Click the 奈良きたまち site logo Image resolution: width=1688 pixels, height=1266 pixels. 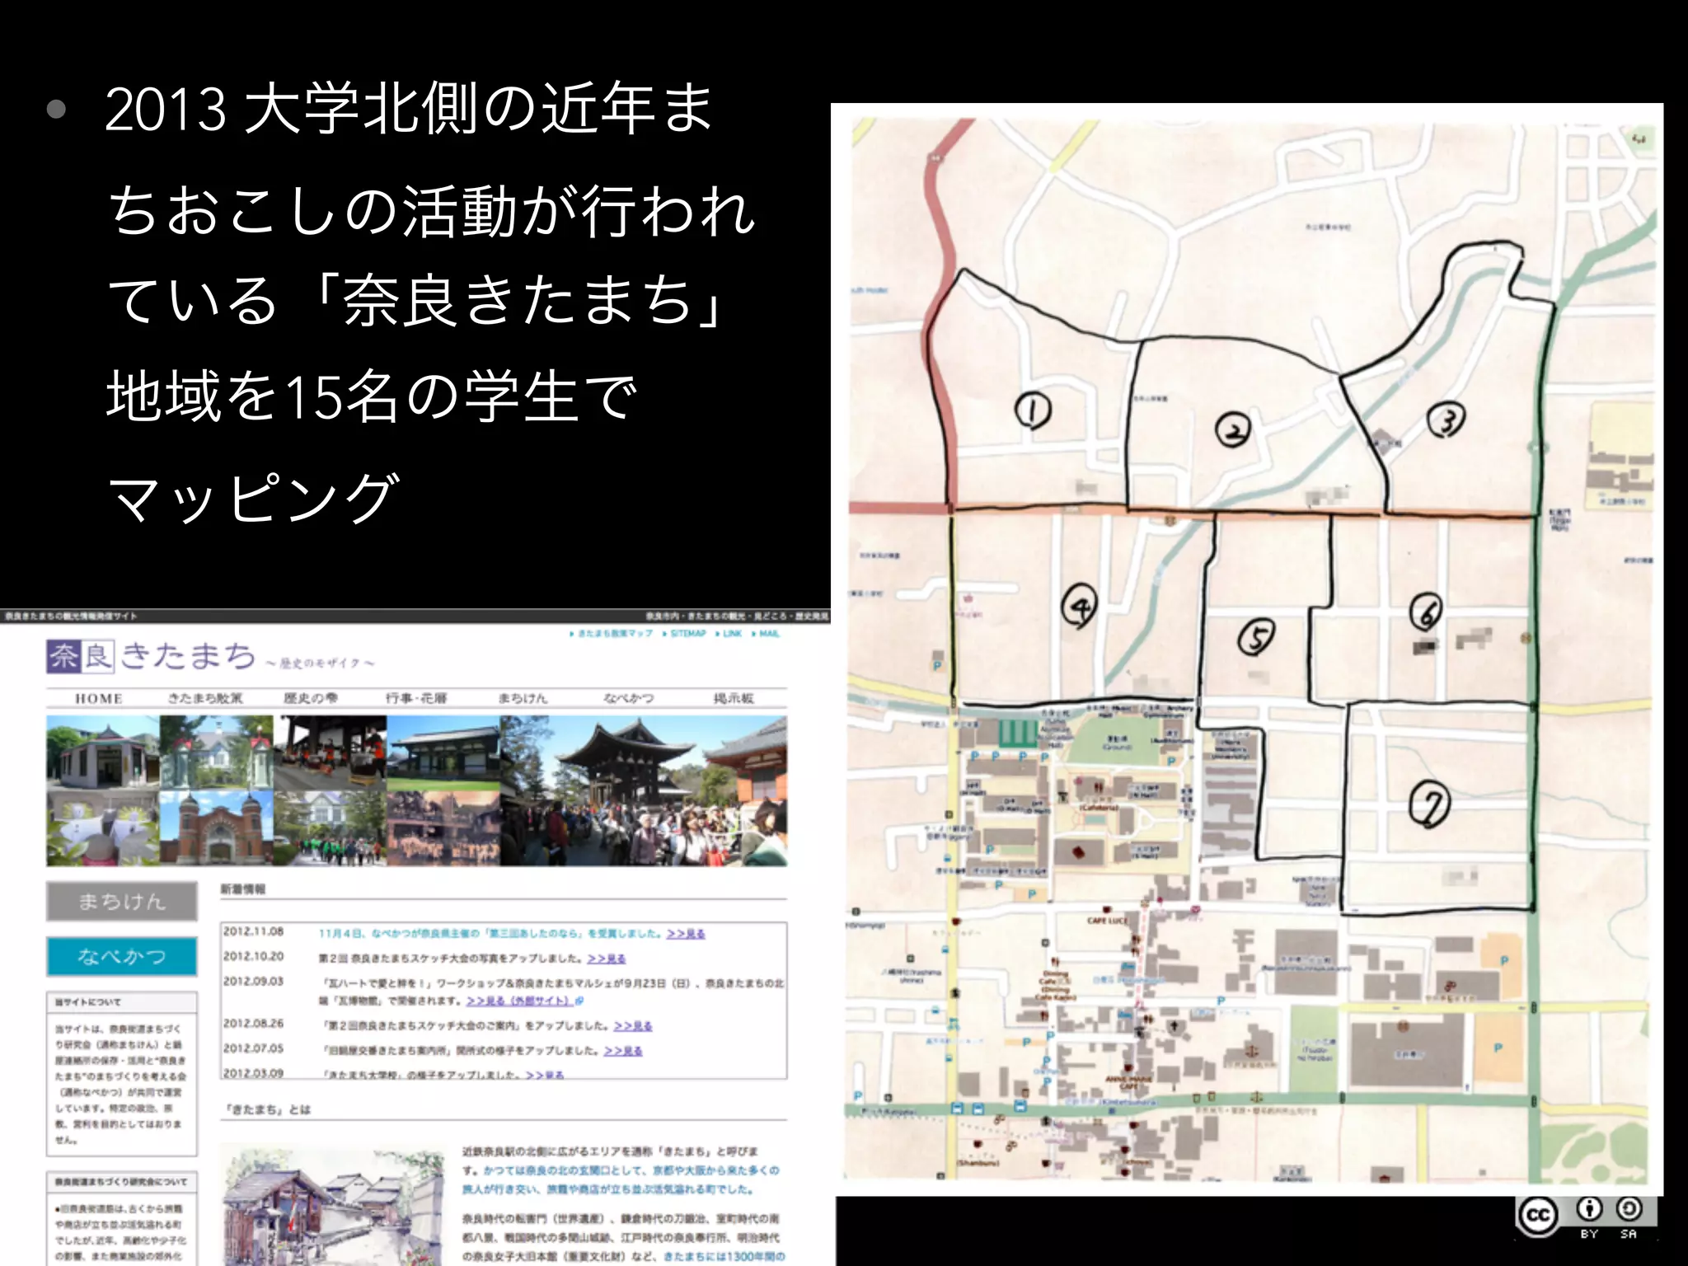152,656
